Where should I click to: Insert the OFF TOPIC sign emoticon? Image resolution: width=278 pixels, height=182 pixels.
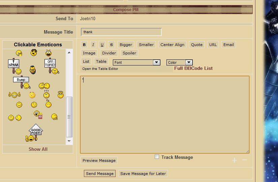[51, 66]
